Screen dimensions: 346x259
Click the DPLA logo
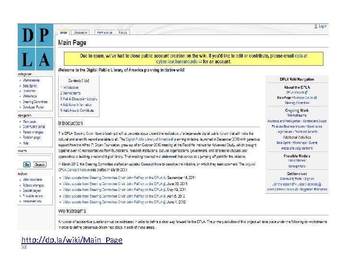click(36, 47)
